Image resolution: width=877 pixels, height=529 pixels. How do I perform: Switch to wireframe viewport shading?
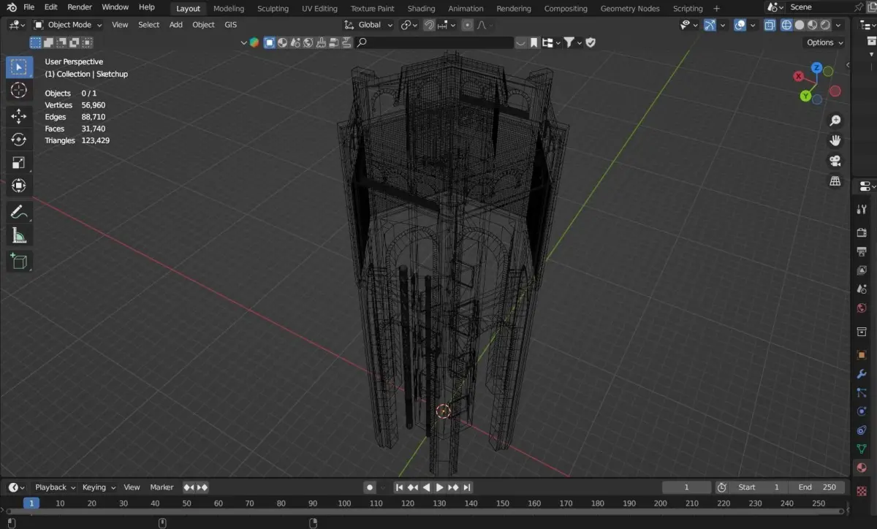786,25
